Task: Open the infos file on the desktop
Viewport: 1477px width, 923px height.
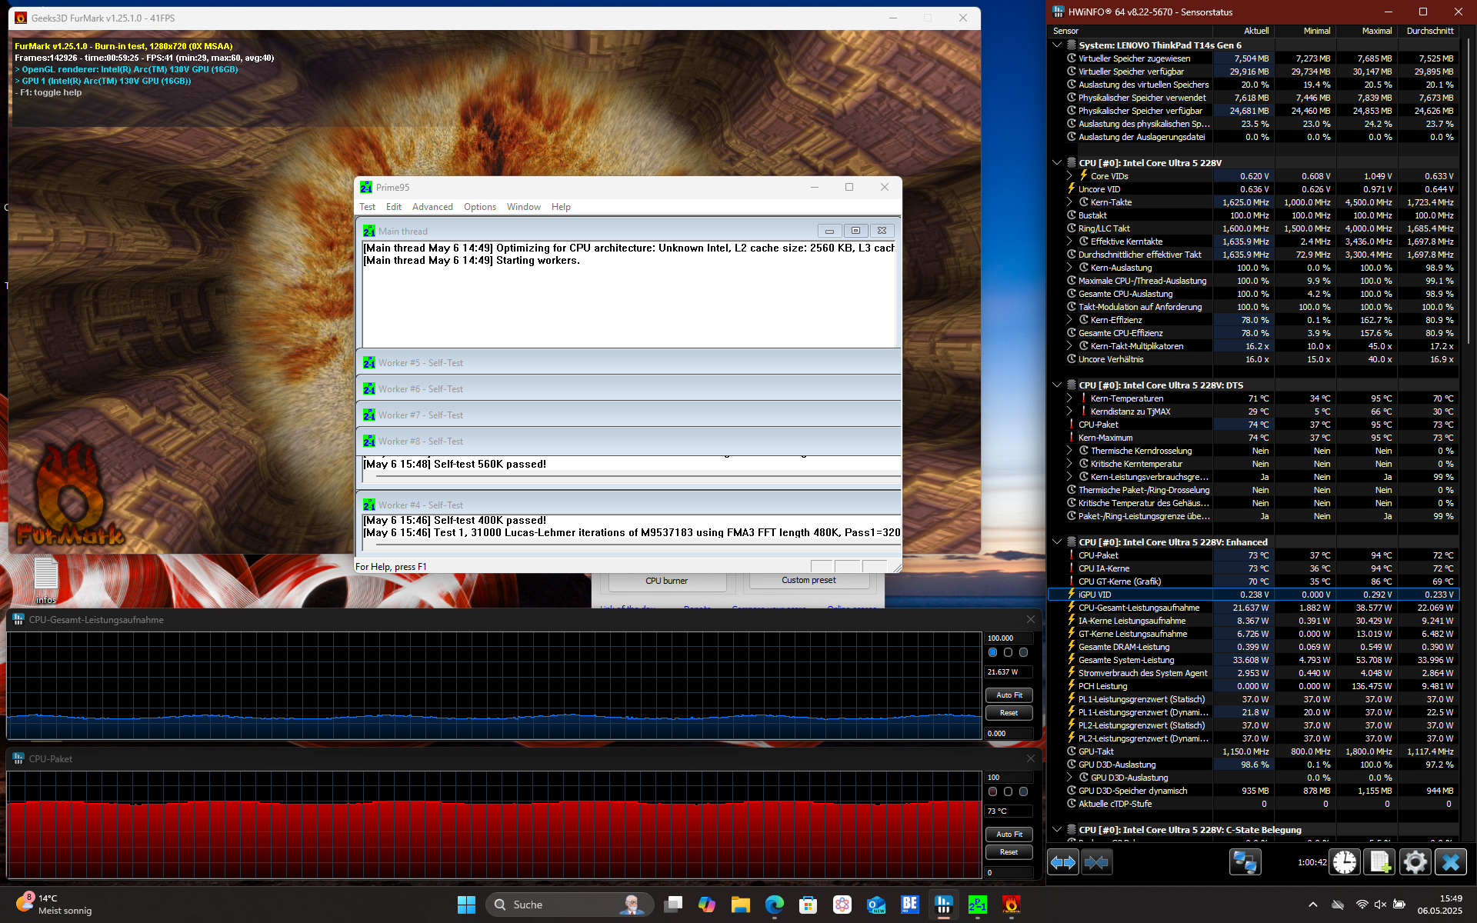Action: coord(46,579)
